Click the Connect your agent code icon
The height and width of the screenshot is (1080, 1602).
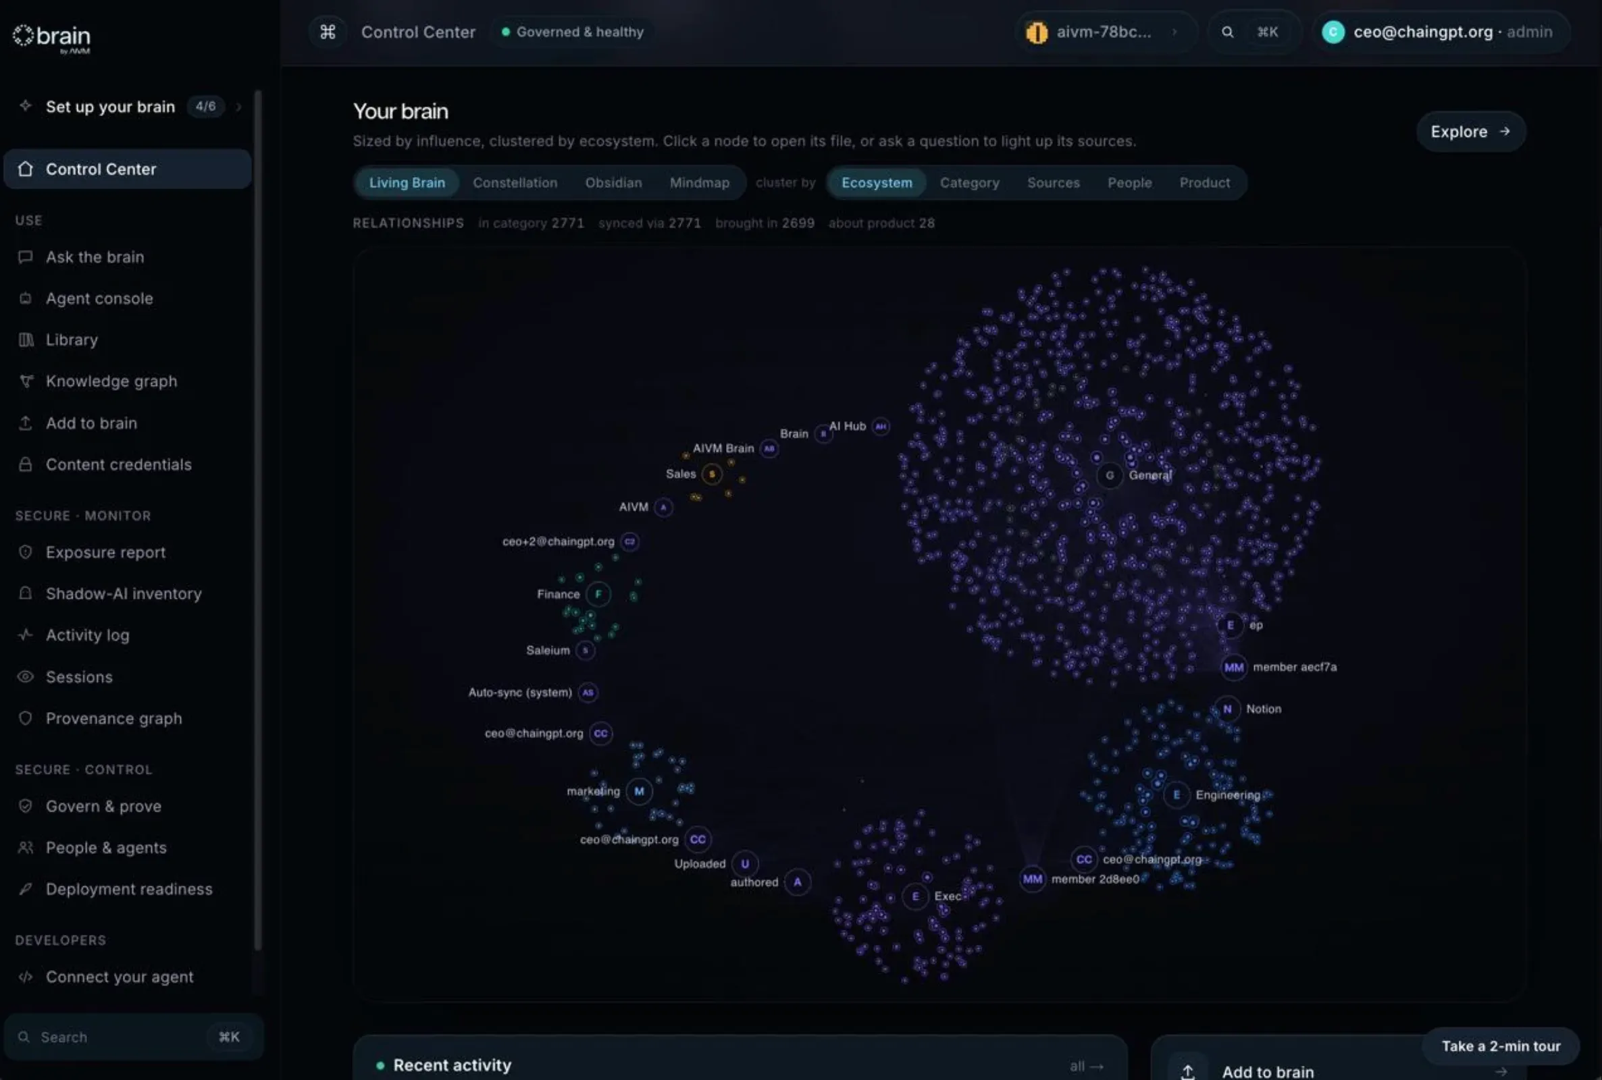tap(26, 977)
